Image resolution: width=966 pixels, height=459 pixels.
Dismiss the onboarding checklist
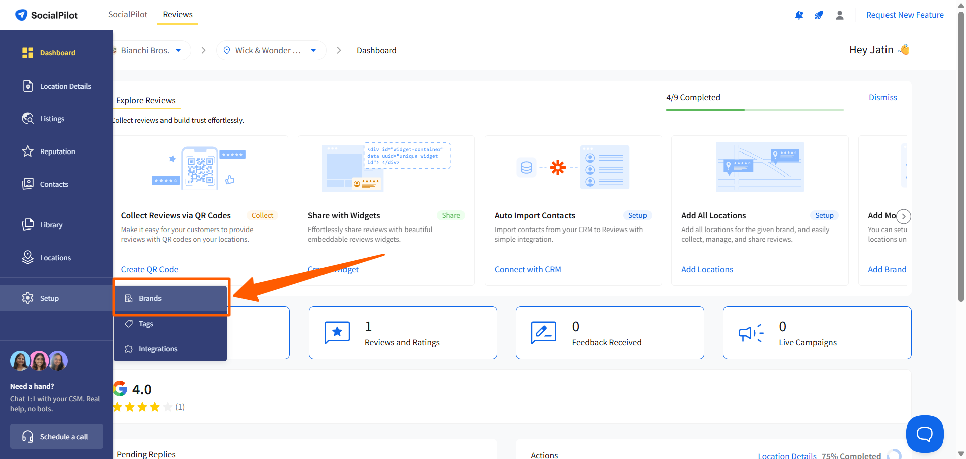coord(883,97)
